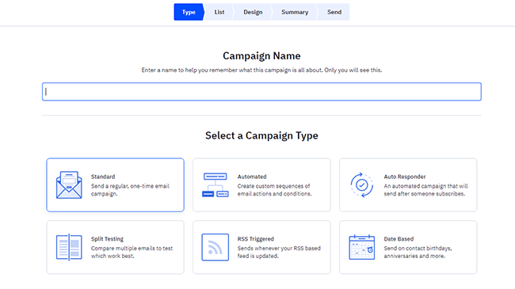Open the Send step tab
The image size is (515, 289).
[334, 12]
